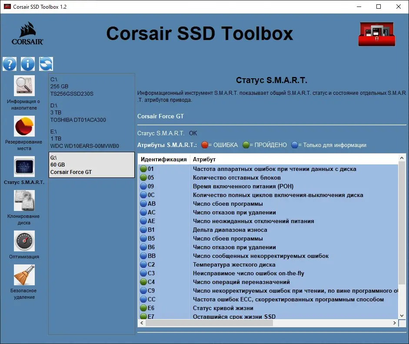Click green status dot for attribute 05

pyautogui.click(x=143, y=177)
